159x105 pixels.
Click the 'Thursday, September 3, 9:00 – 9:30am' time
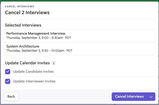click(x=35, y=38)
